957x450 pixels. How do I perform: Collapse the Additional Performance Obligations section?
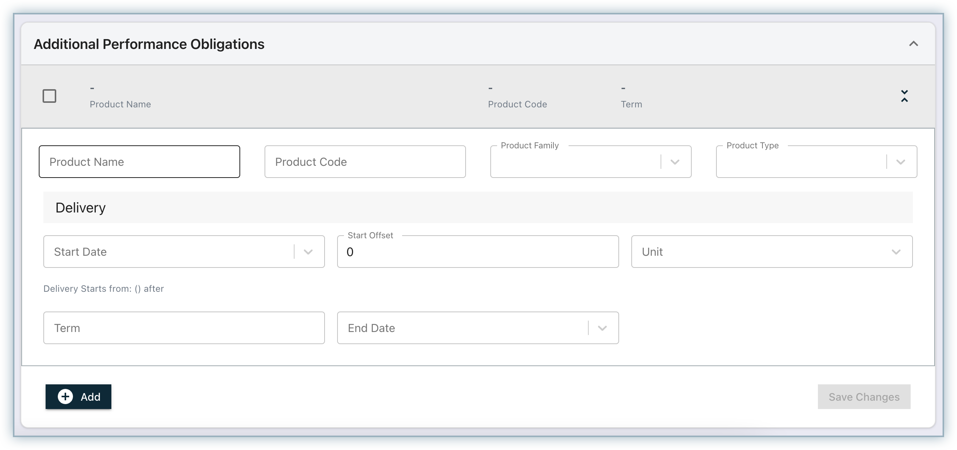913,44
